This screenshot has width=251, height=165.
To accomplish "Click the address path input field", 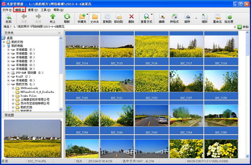I will [x=123, y=27].
